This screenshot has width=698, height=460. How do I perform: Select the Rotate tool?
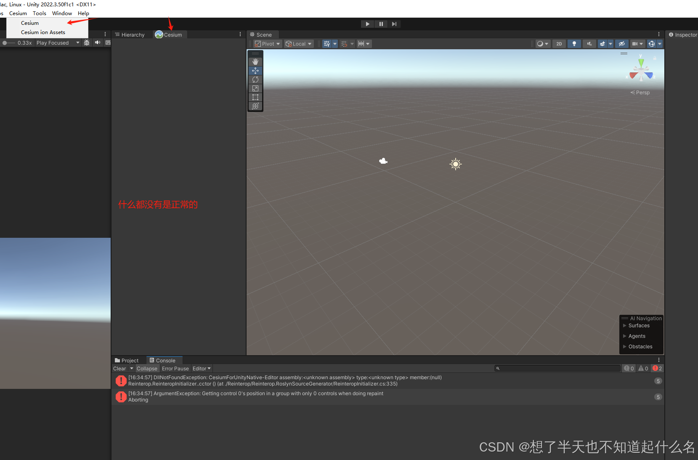coord(255,80)
